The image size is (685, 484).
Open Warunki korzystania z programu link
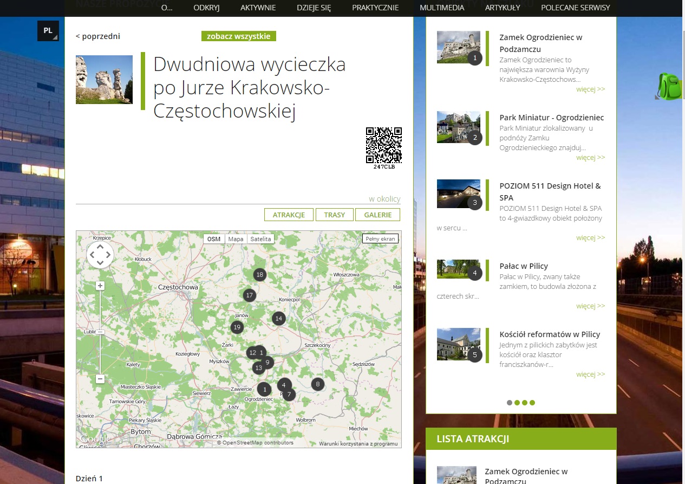point(358,443)
